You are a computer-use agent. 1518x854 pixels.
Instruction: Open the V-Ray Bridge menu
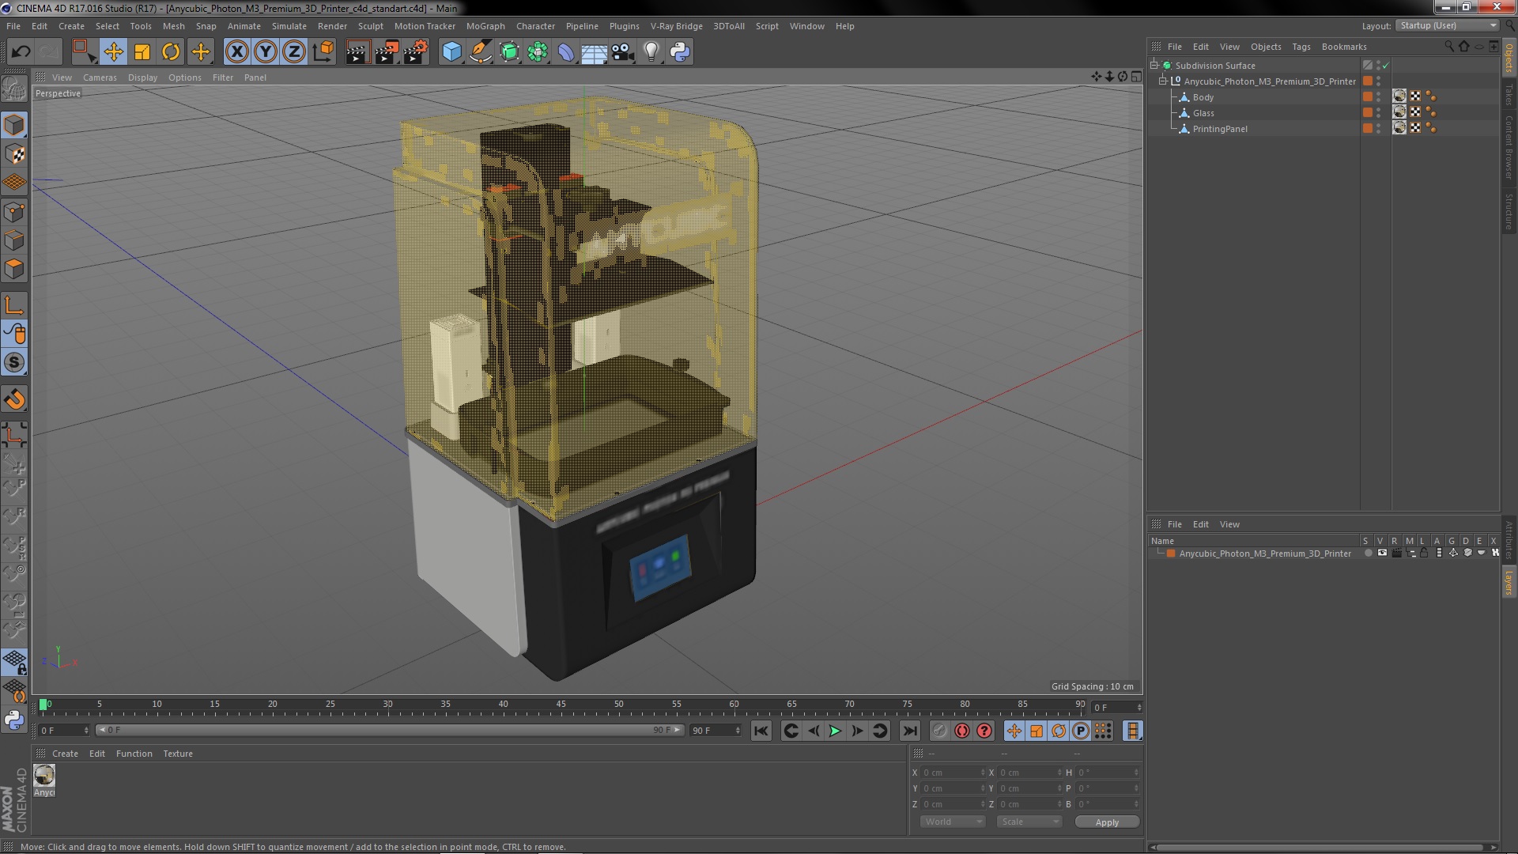(676, 26)
